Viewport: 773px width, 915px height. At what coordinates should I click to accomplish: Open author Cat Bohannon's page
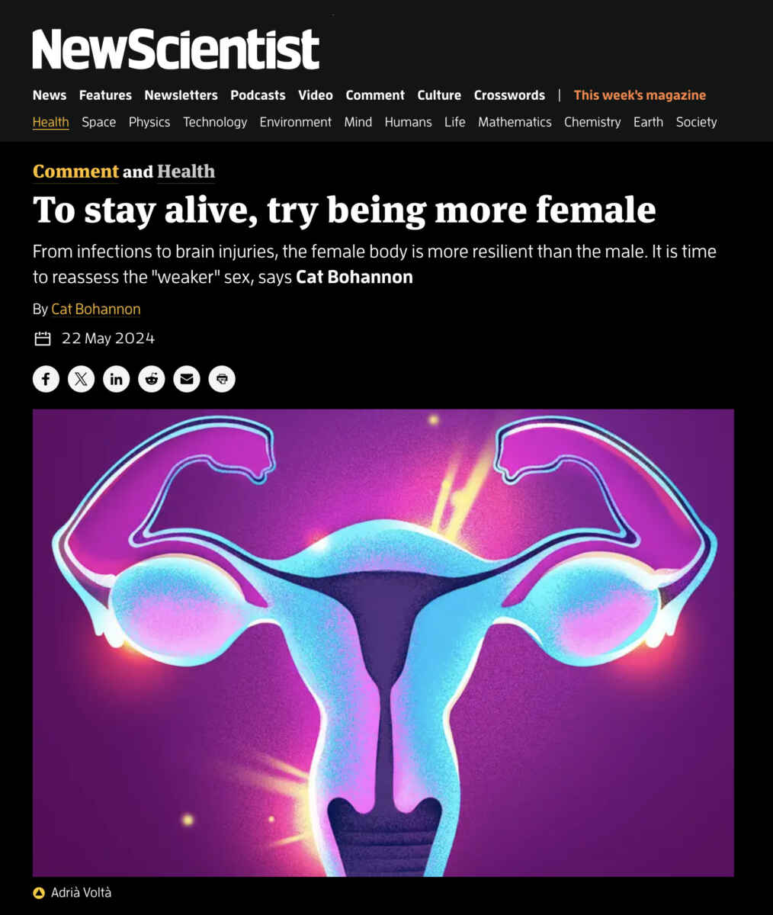pyautogui.click(x=96, y=309)
